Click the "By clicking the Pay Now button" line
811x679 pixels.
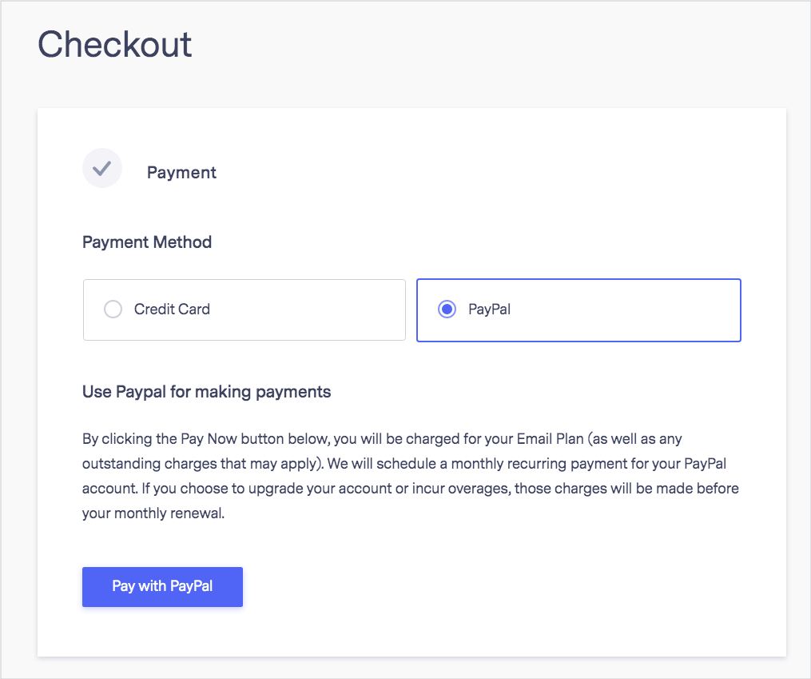click(382, 439)
